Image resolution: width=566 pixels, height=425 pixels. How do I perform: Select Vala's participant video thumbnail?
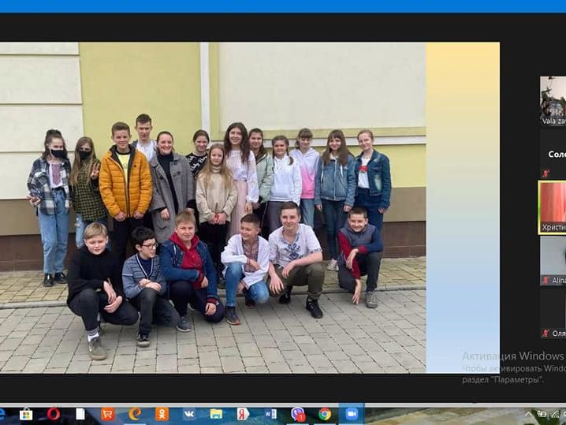553,99
